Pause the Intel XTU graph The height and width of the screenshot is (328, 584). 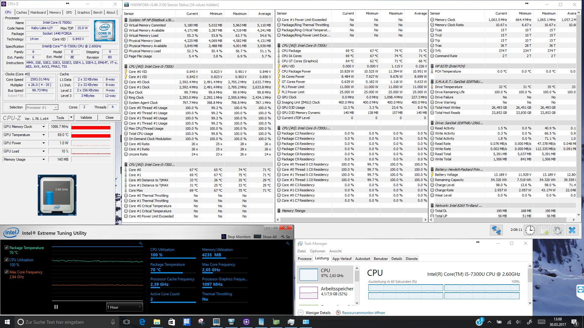(x=56, y=307)
